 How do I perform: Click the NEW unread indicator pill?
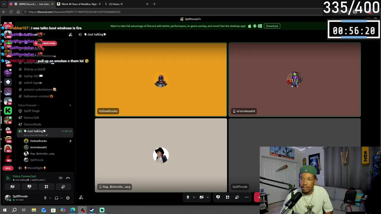point(8,168)
